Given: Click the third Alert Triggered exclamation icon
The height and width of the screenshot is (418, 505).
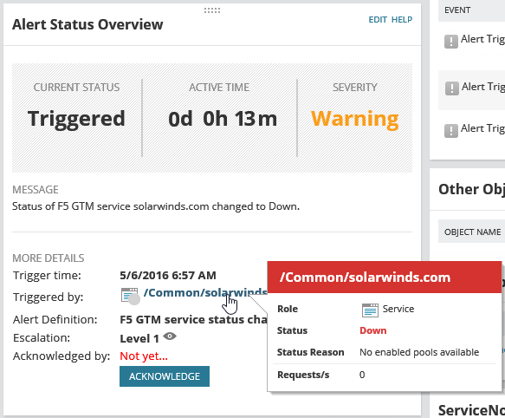Looking at the screenshot, I should click(x=451, y=131).
